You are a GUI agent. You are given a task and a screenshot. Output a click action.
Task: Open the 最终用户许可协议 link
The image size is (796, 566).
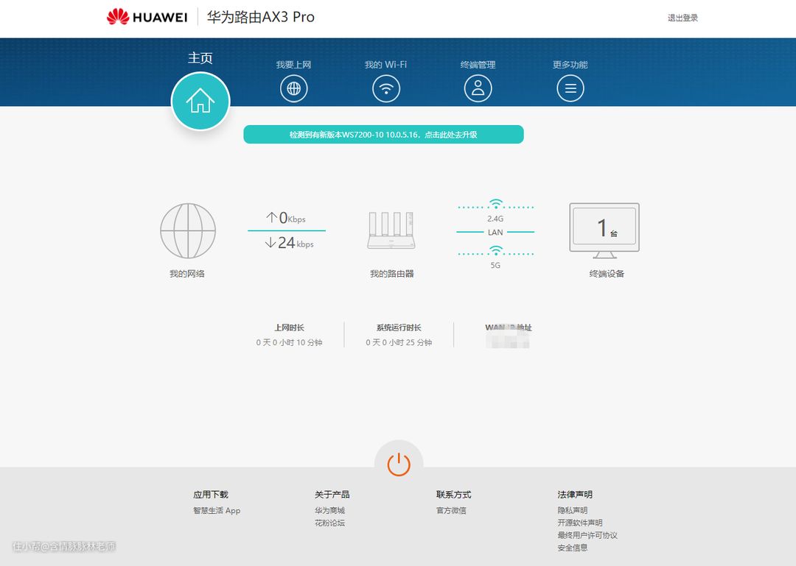(x=587, y=535)
